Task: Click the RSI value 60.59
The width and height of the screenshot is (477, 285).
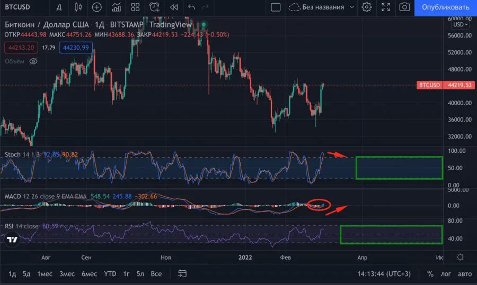Action: click(x=50, y=226)
